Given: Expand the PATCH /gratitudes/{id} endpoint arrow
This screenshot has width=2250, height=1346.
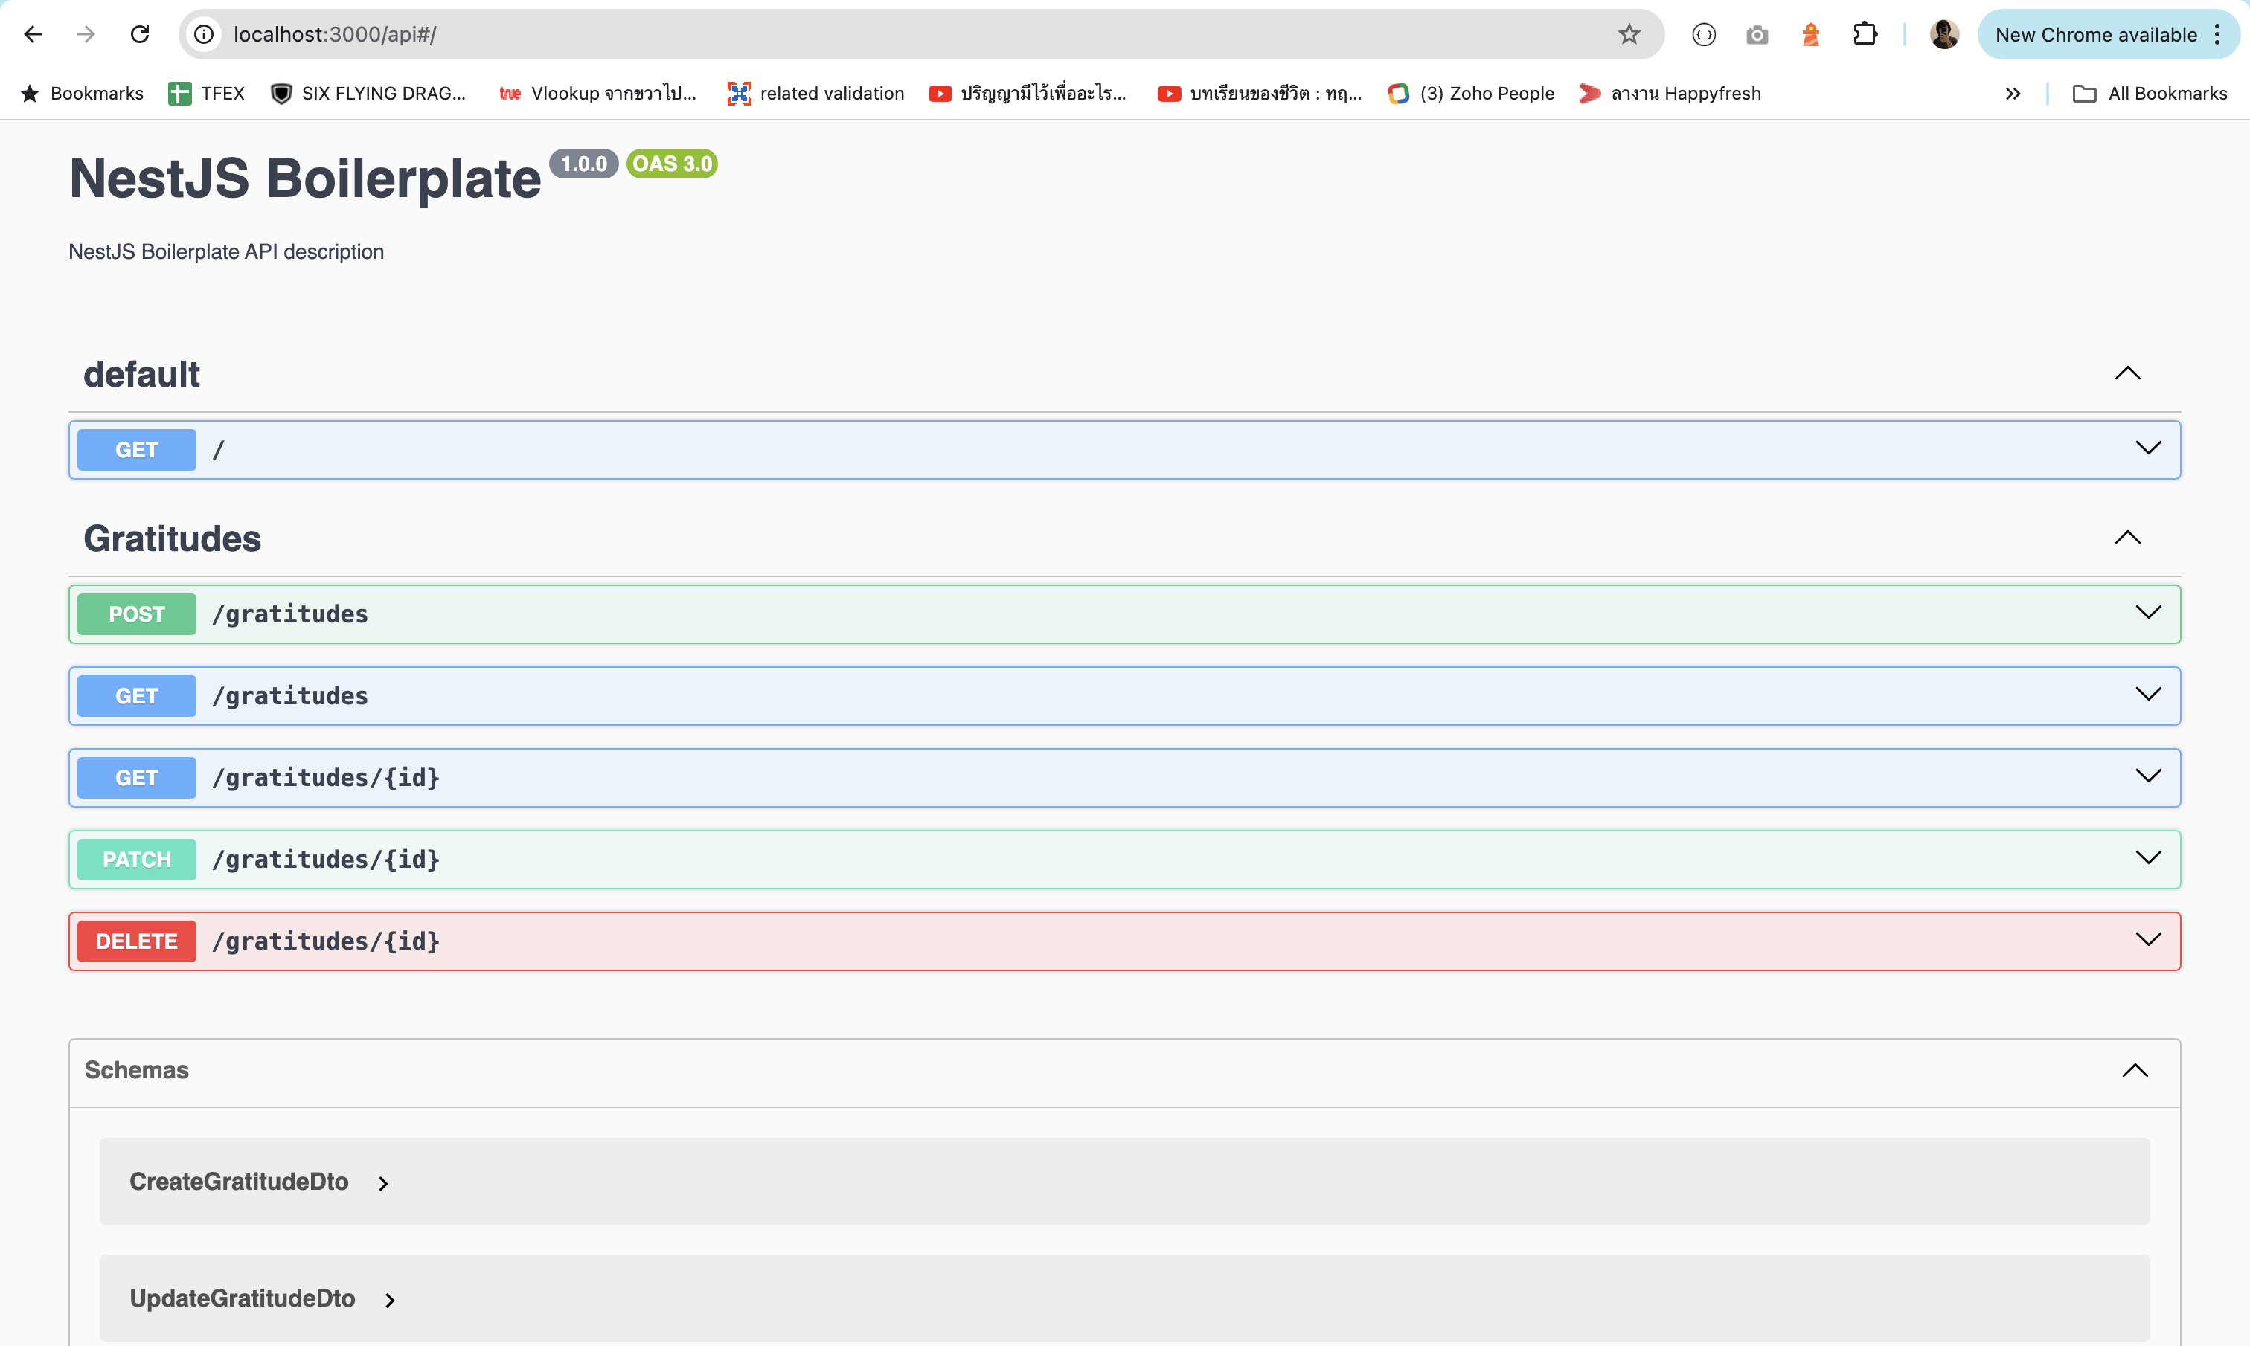Looking at the screenshot, I should tap(2148, 857).
